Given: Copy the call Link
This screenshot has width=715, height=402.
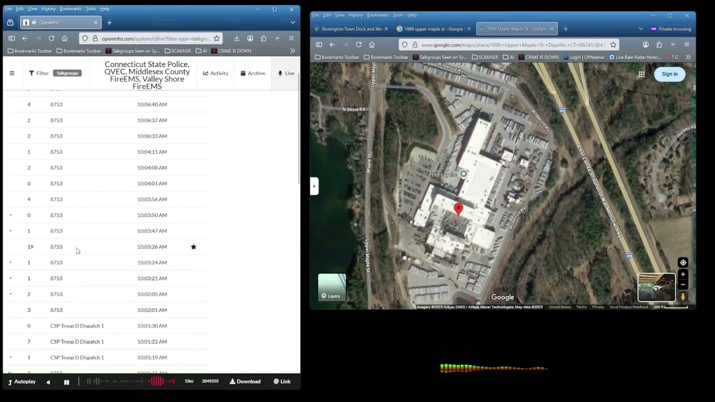Looking at the screenshot, I should (x=282, y=382).
